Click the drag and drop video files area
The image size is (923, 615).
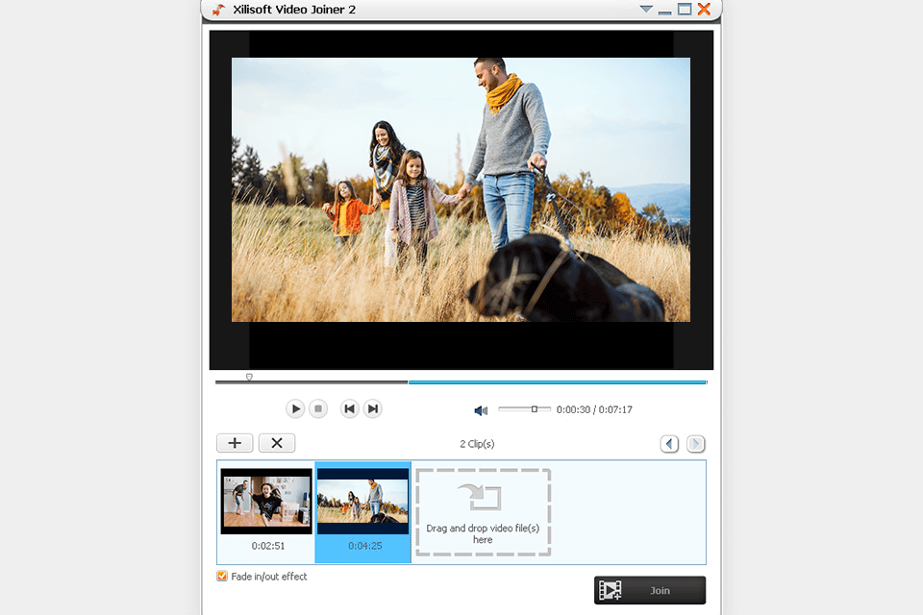[483, 512]
